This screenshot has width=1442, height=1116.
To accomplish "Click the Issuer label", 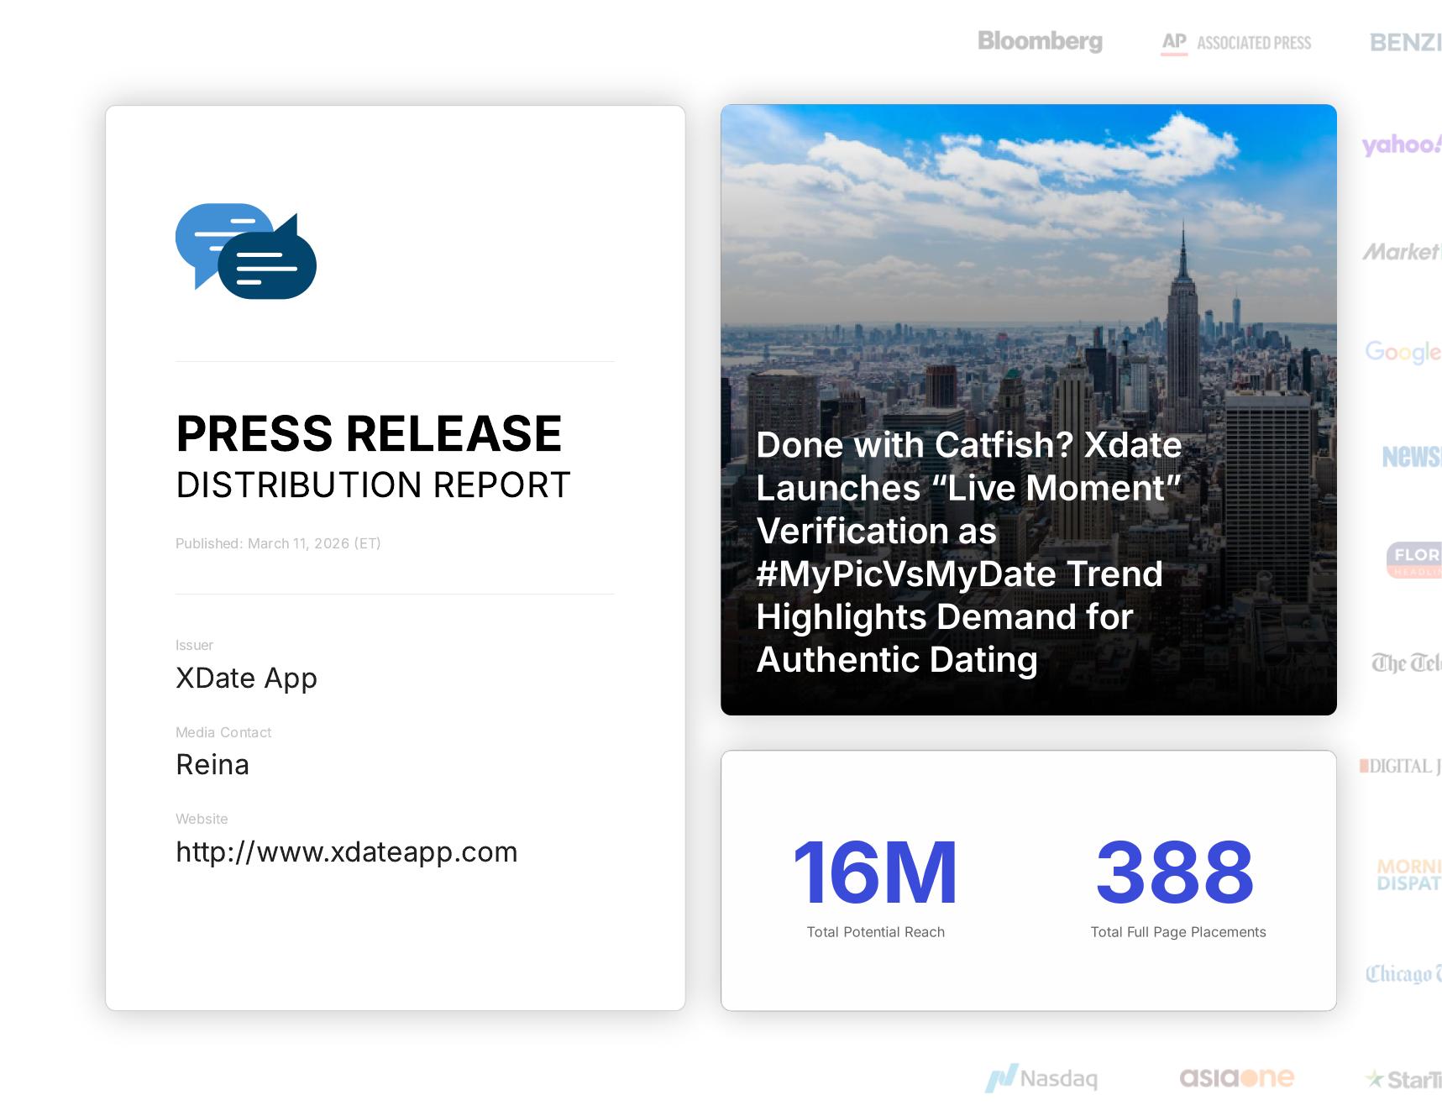I will 194,645.
